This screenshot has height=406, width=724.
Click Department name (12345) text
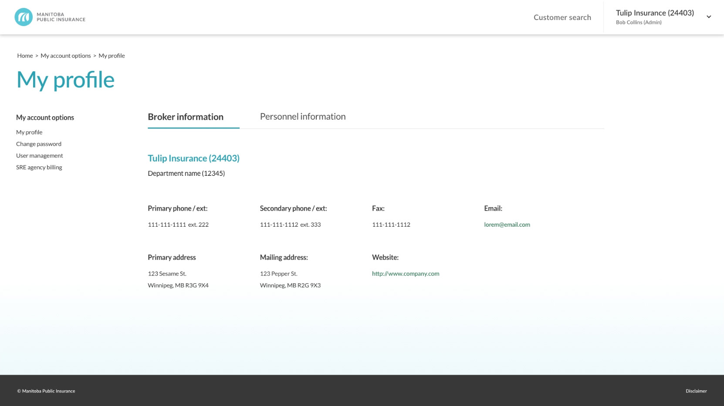click(x=186, y=174)
